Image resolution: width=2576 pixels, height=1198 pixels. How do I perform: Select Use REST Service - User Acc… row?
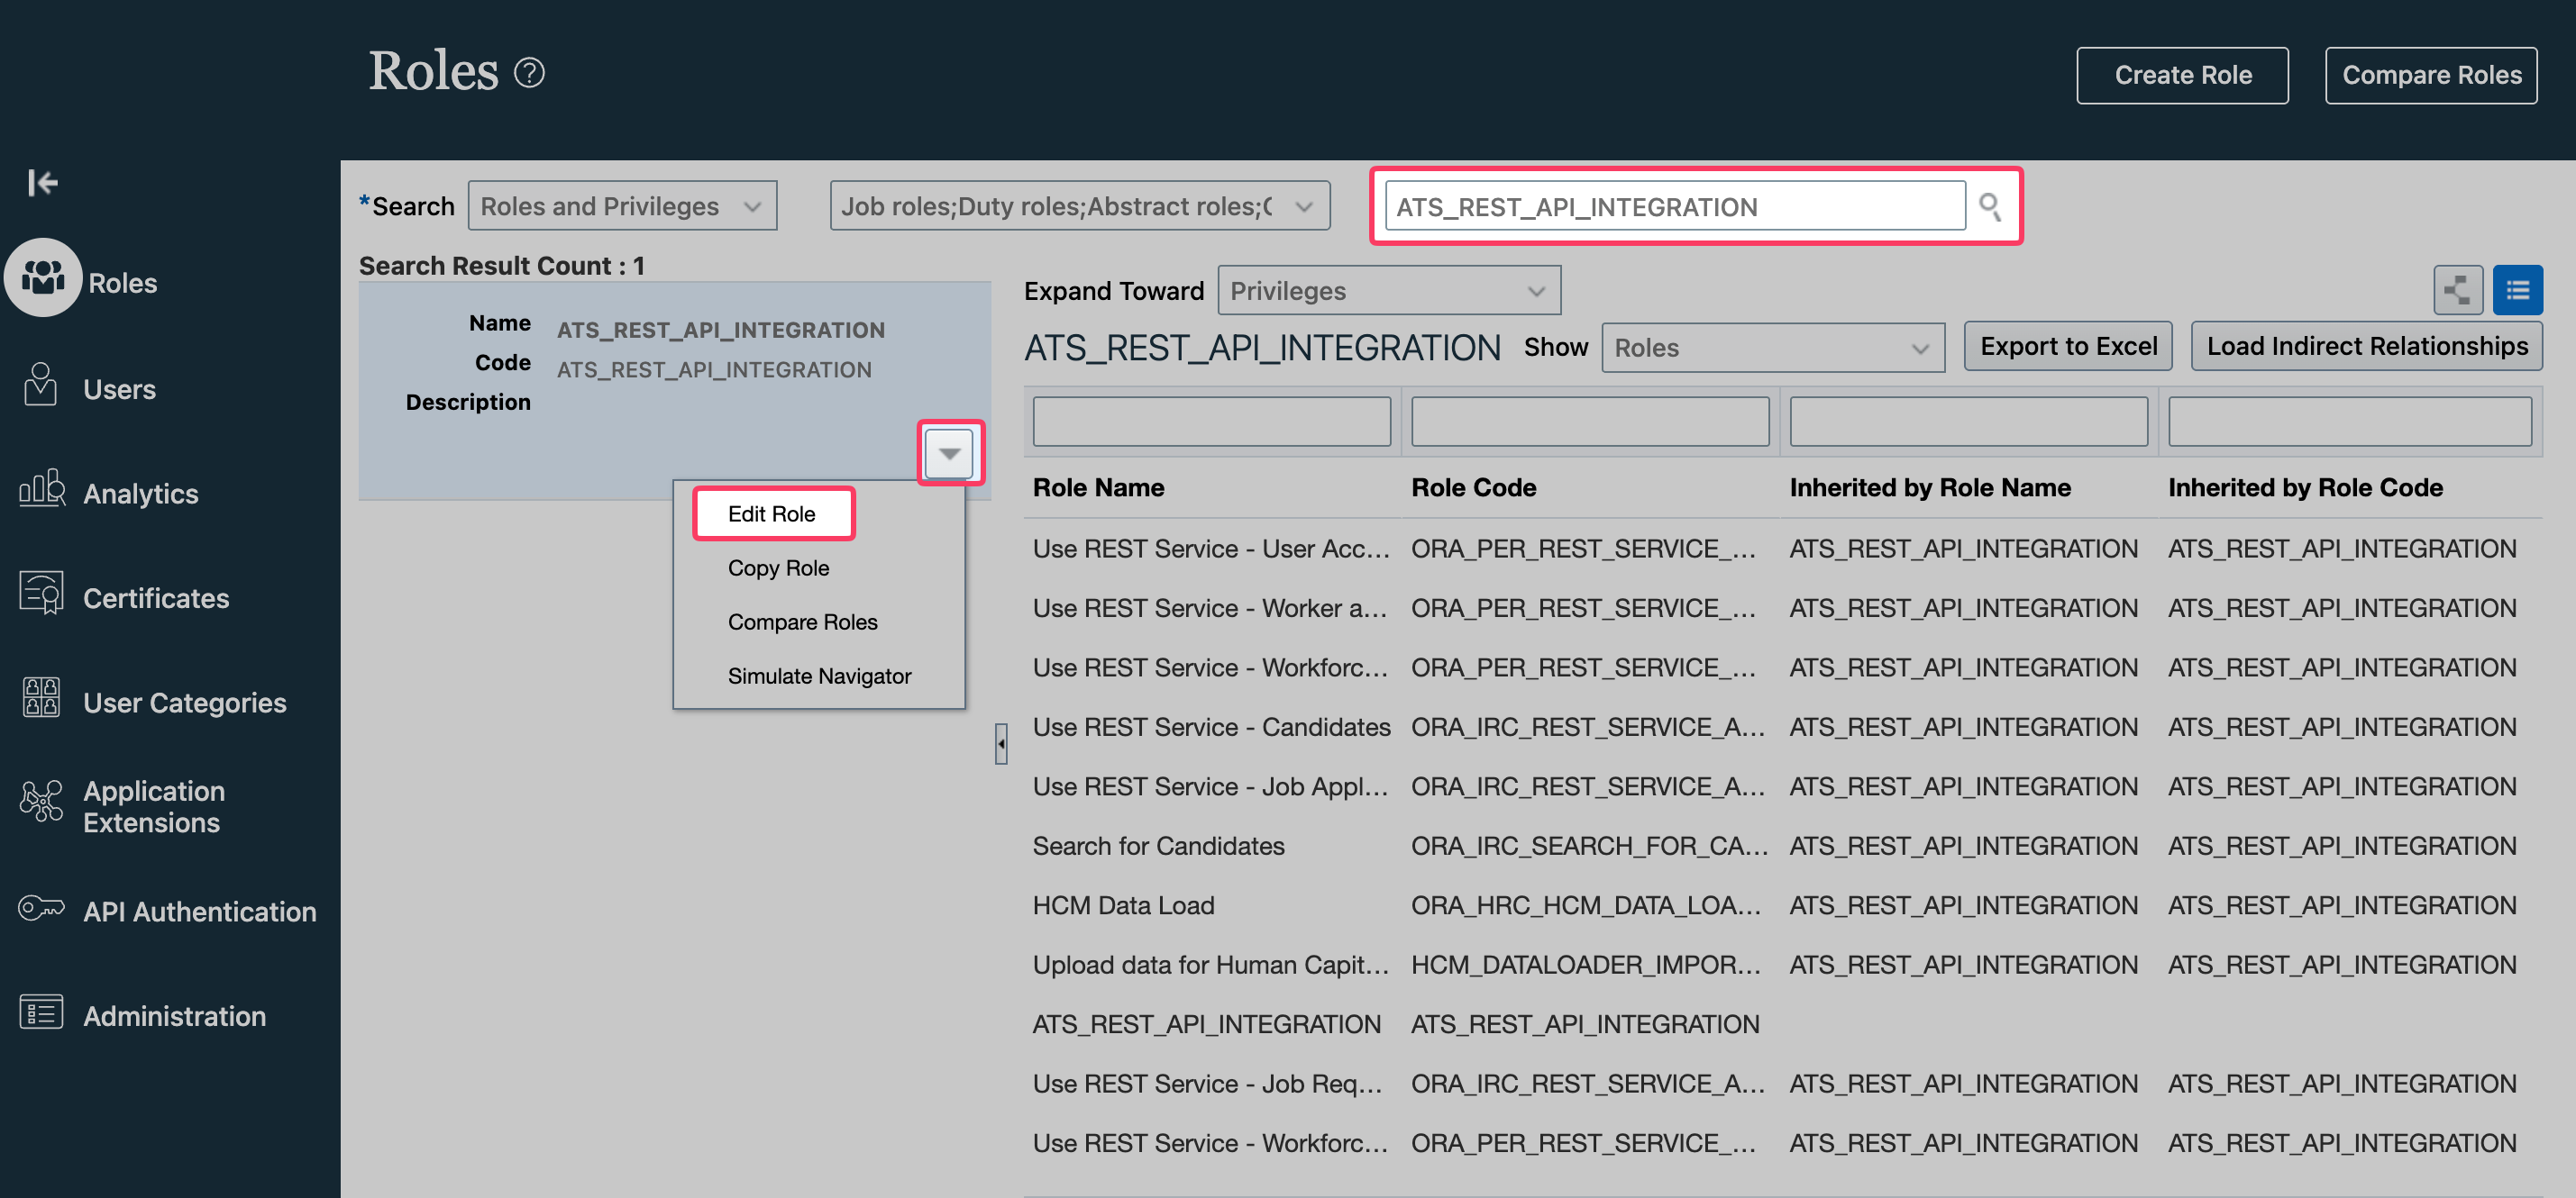[1210, 549]
